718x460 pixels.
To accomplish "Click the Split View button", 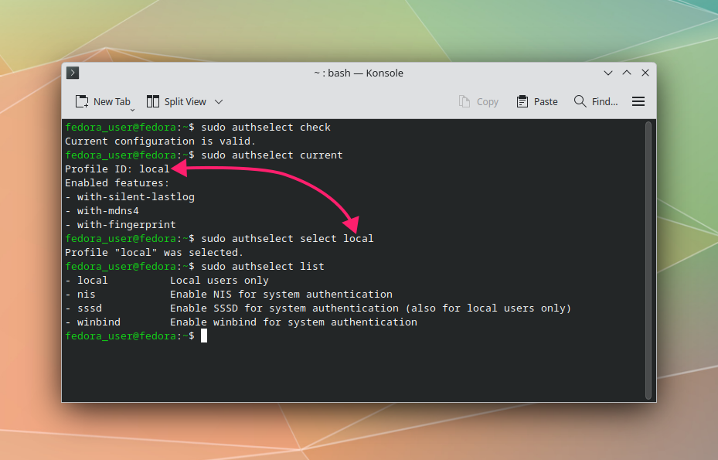I will coord(176,102).
